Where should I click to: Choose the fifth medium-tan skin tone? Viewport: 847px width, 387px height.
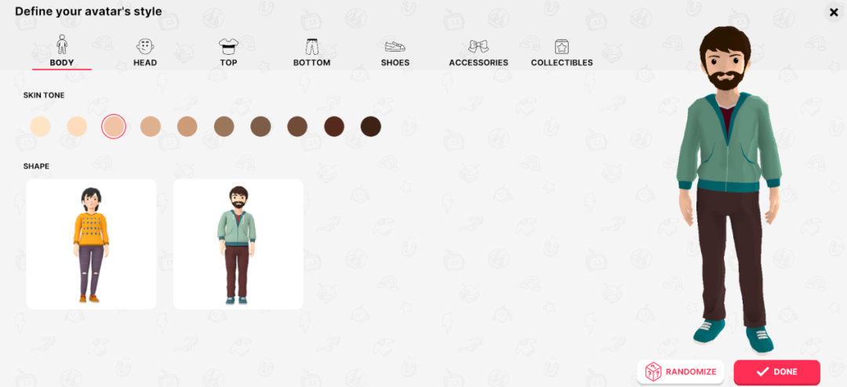187,127
